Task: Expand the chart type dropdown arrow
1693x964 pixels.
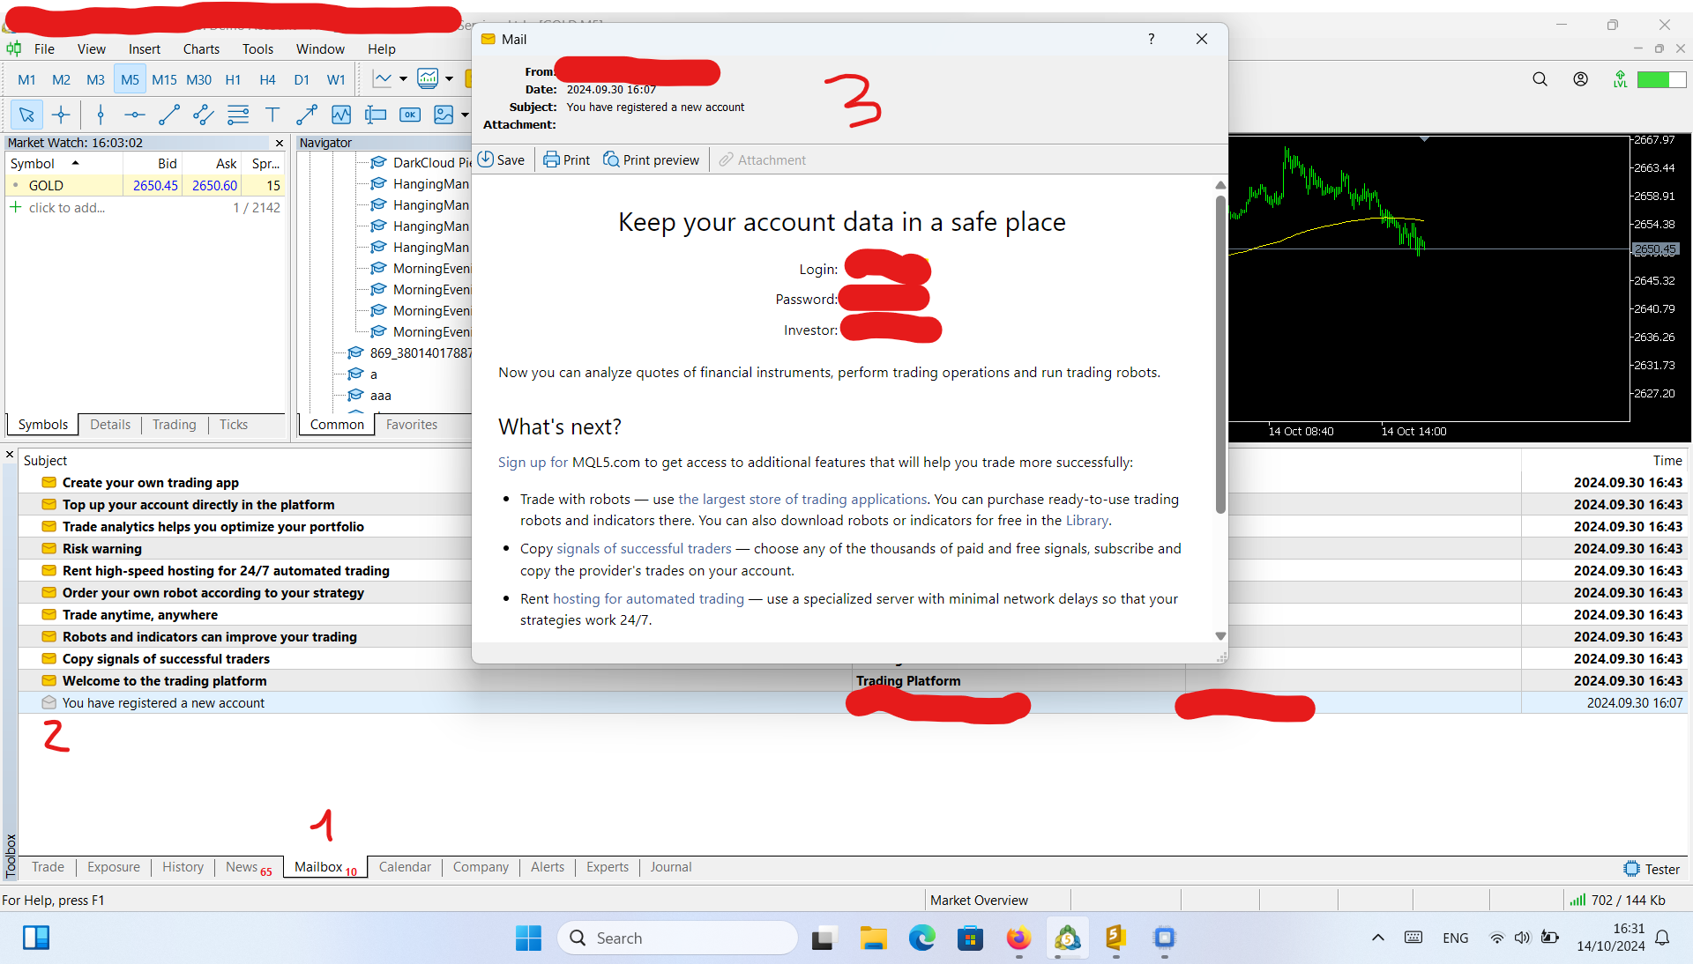Action: click(x=403, y=79)
